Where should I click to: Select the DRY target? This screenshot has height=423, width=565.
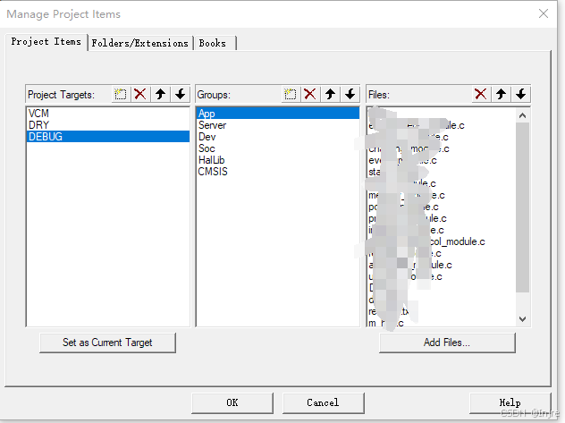pos(108,125)
